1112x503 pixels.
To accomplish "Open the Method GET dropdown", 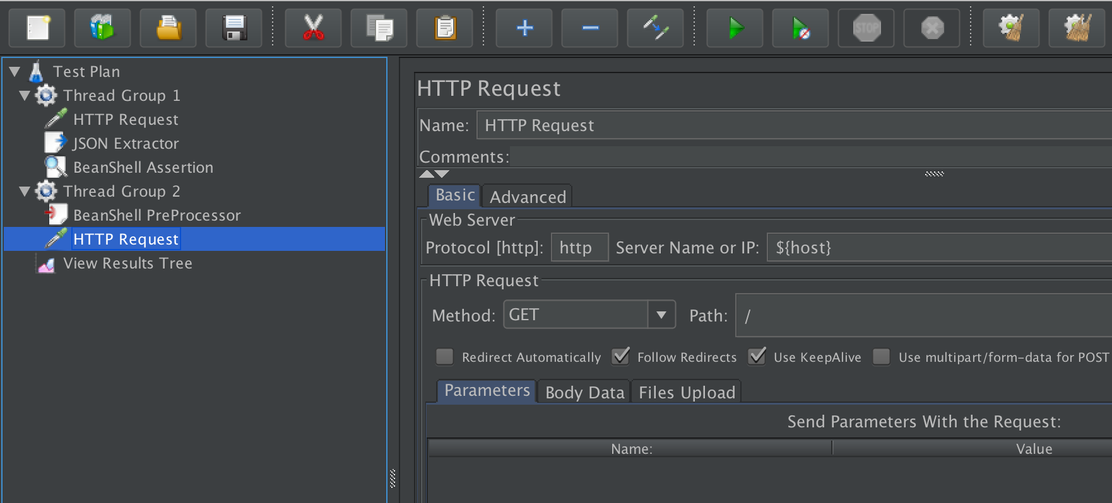I will click(x=661, y=315).
